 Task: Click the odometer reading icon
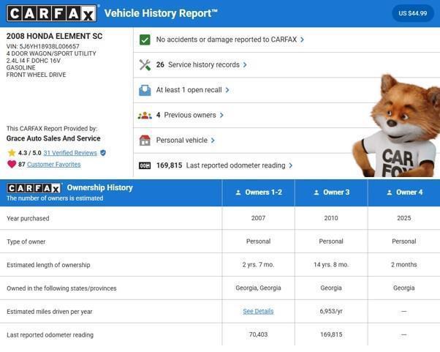point(145,165)
